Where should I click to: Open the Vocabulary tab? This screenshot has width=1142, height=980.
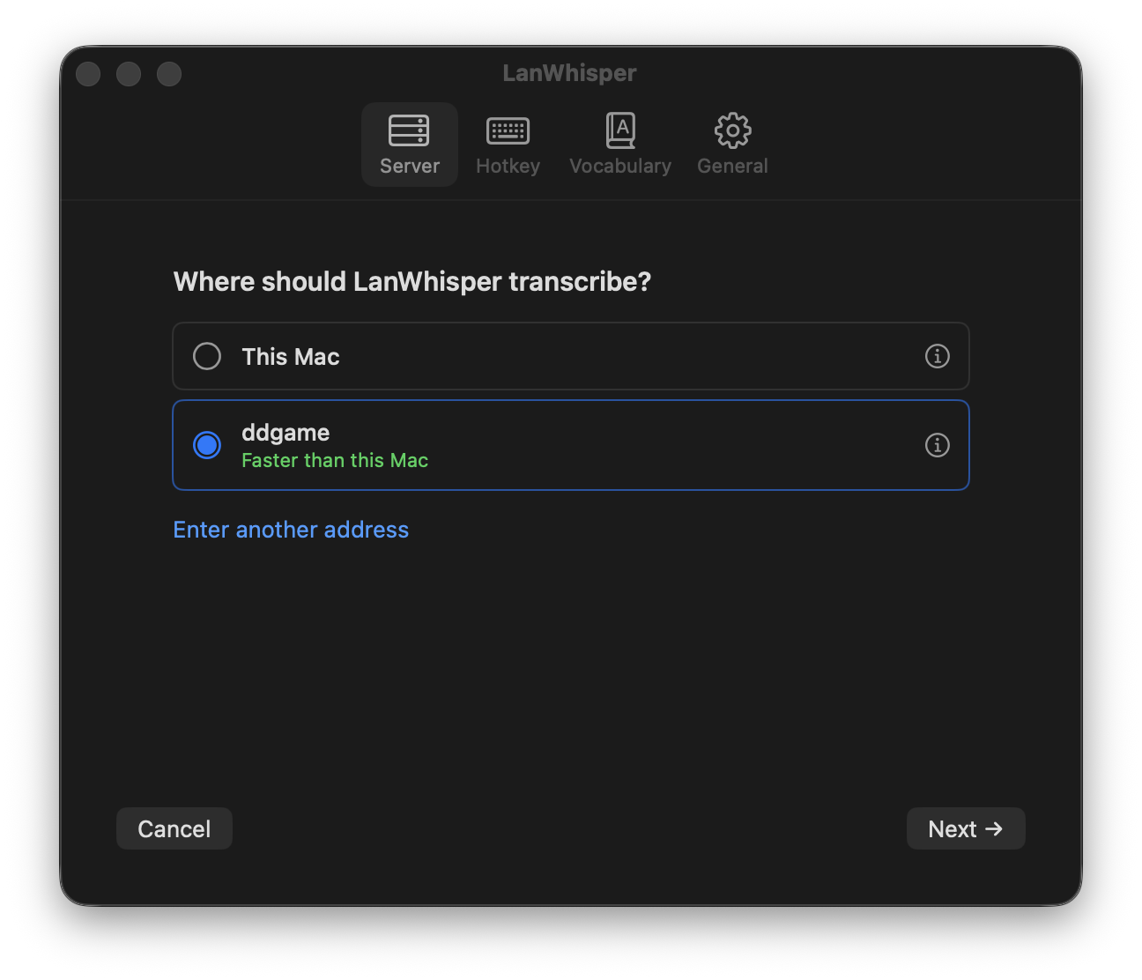coord(620,145)
